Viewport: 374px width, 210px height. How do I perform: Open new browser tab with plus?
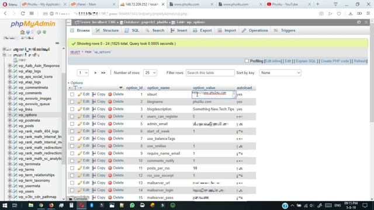coord(317,4)
